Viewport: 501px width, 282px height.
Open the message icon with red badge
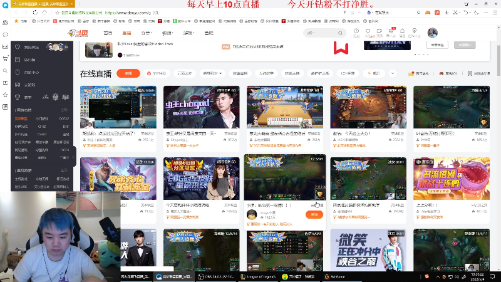pyautogui.click(x=391, y=31)
